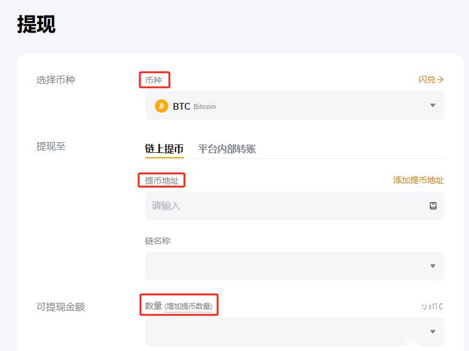Switch to the 平台内部转账 tab

pos(227,149)
